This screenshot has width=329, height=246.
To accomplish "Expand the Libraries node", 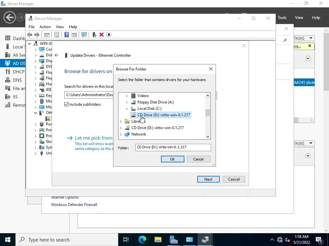I will click(x=121, y=121).
